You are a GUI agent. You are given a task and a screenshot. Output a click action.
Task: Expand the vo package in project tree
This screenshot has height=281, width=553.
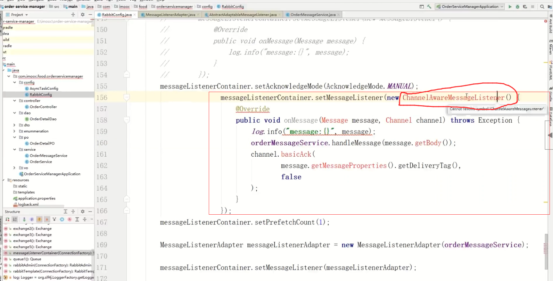click(15, 168)
